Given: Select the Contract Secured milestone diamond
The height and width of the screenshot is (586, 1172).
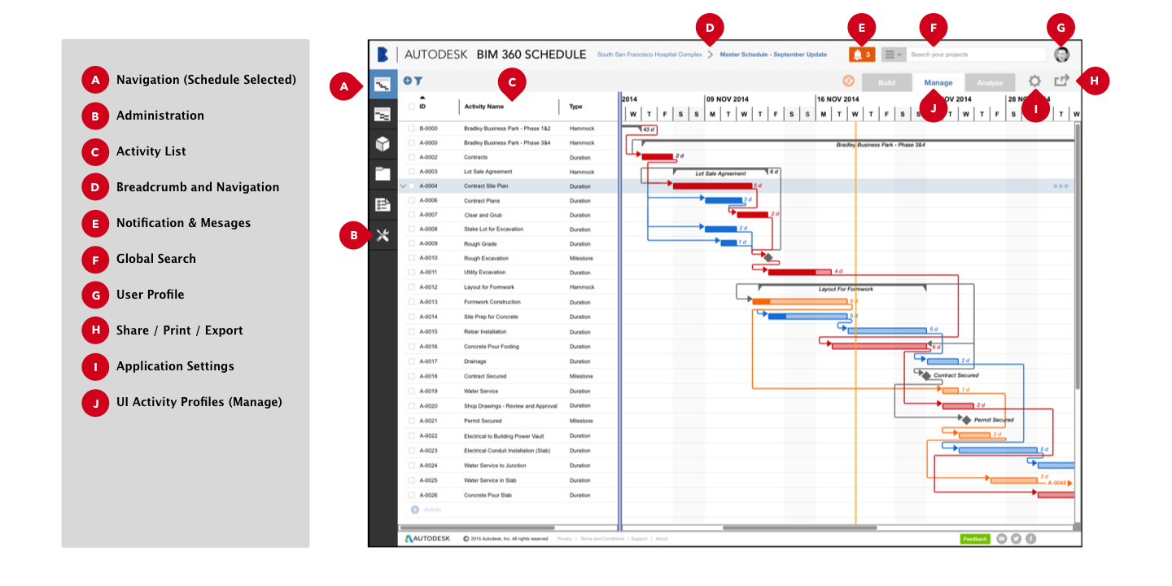Looking at the screenshot, I should [926, 375].
